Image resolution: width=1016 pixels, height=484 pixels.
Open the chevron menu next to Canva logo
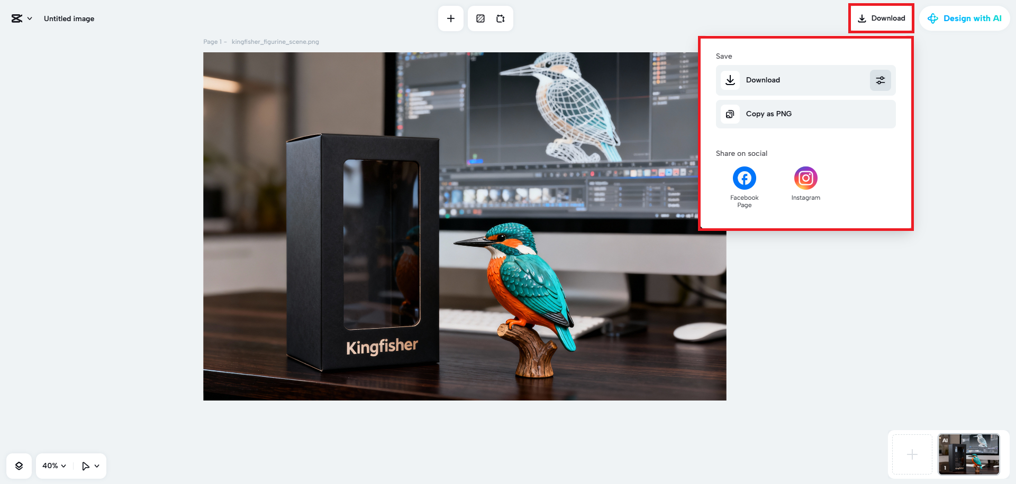point(30,18)
